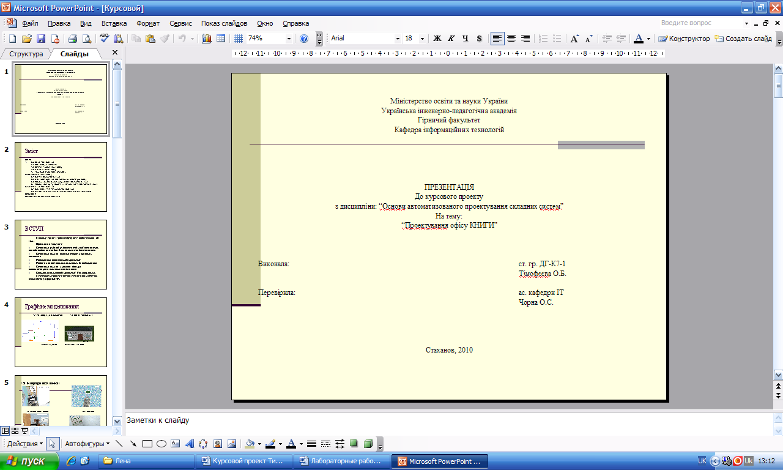This screenshot has height=470, width=783.
Task: Click the Создать слайд button
Action: coord(743,39)
